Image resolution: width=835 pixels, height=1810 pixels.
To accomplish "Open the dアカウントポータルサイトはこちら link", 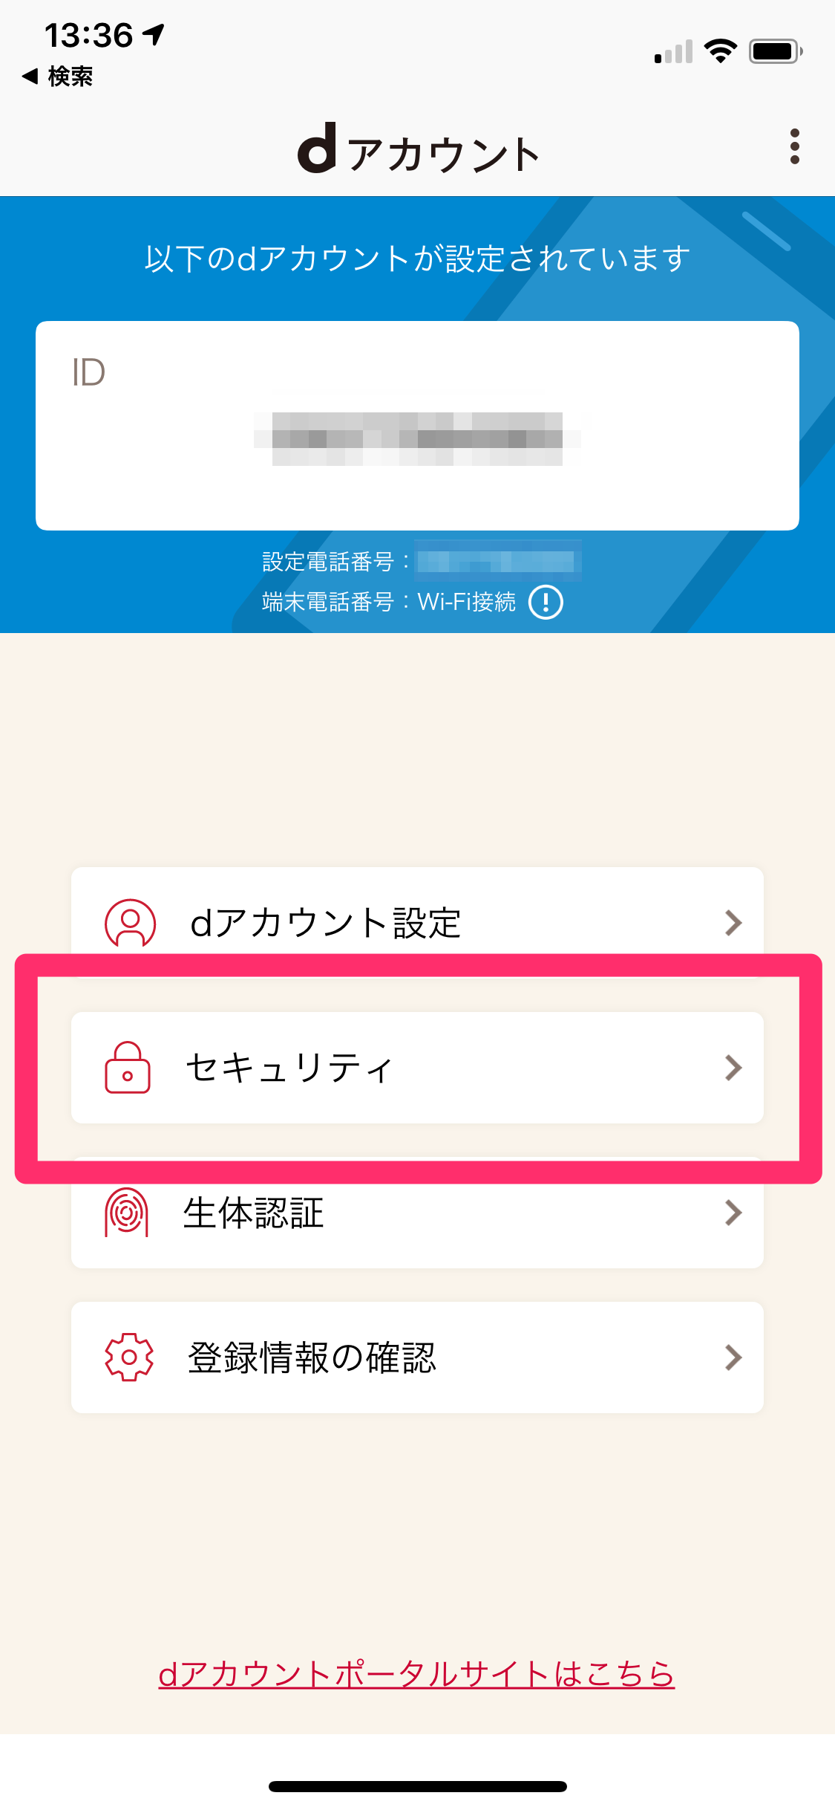I will pyautogui.click(x=416, y=1674).
